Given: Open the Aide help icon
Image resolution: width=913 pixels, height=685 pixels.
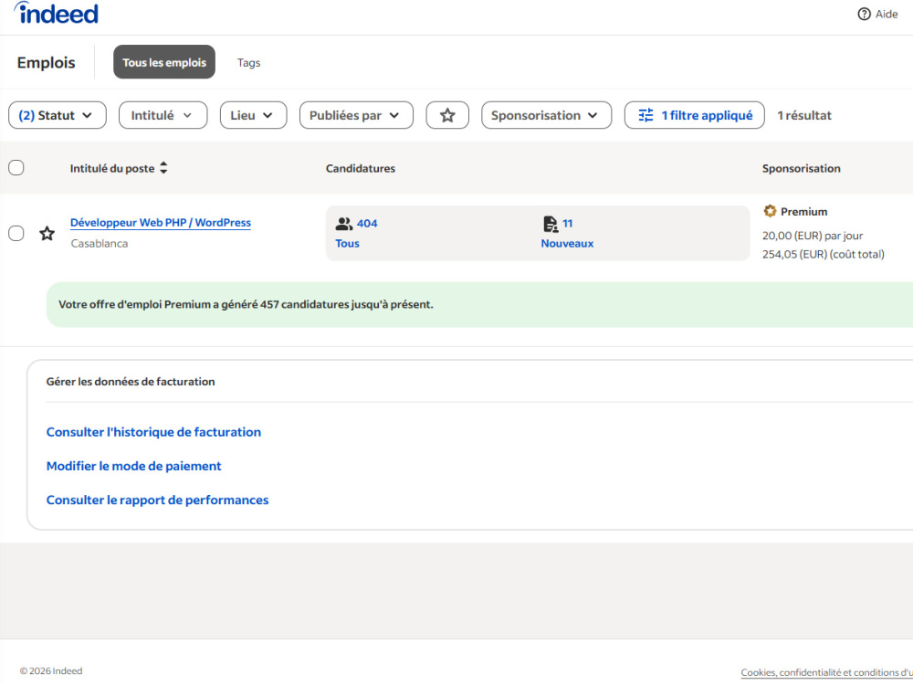Looking at the screenshot, I should click(864, 14).
